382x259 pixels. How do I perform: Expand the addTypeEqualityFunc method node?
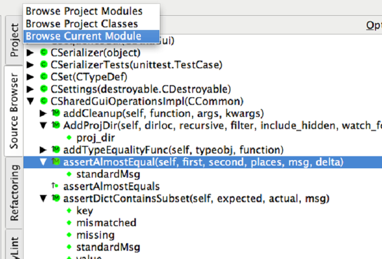[x=43, y=150]
